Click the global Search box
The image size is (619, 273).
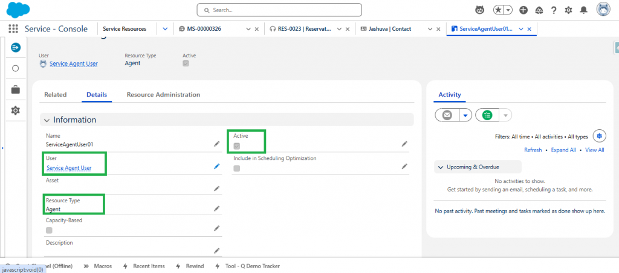click(x=279, y=10)
